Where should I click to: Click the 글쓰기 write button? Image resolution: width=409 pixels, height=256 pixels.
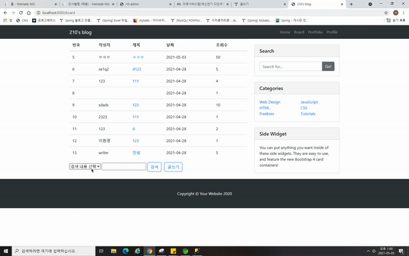173,167
